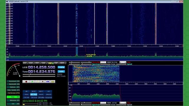Toggle the NR noise reduction button
The height and width of the screenshot is (106, 189).
point(26,92)
